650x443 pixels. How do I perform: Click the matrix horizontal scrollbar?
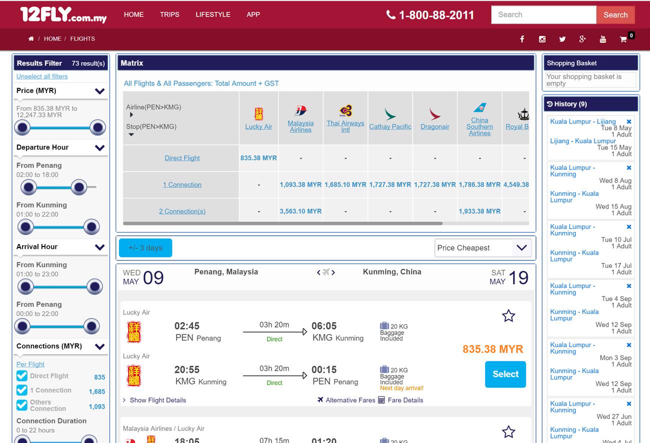(x=282, y=223)
